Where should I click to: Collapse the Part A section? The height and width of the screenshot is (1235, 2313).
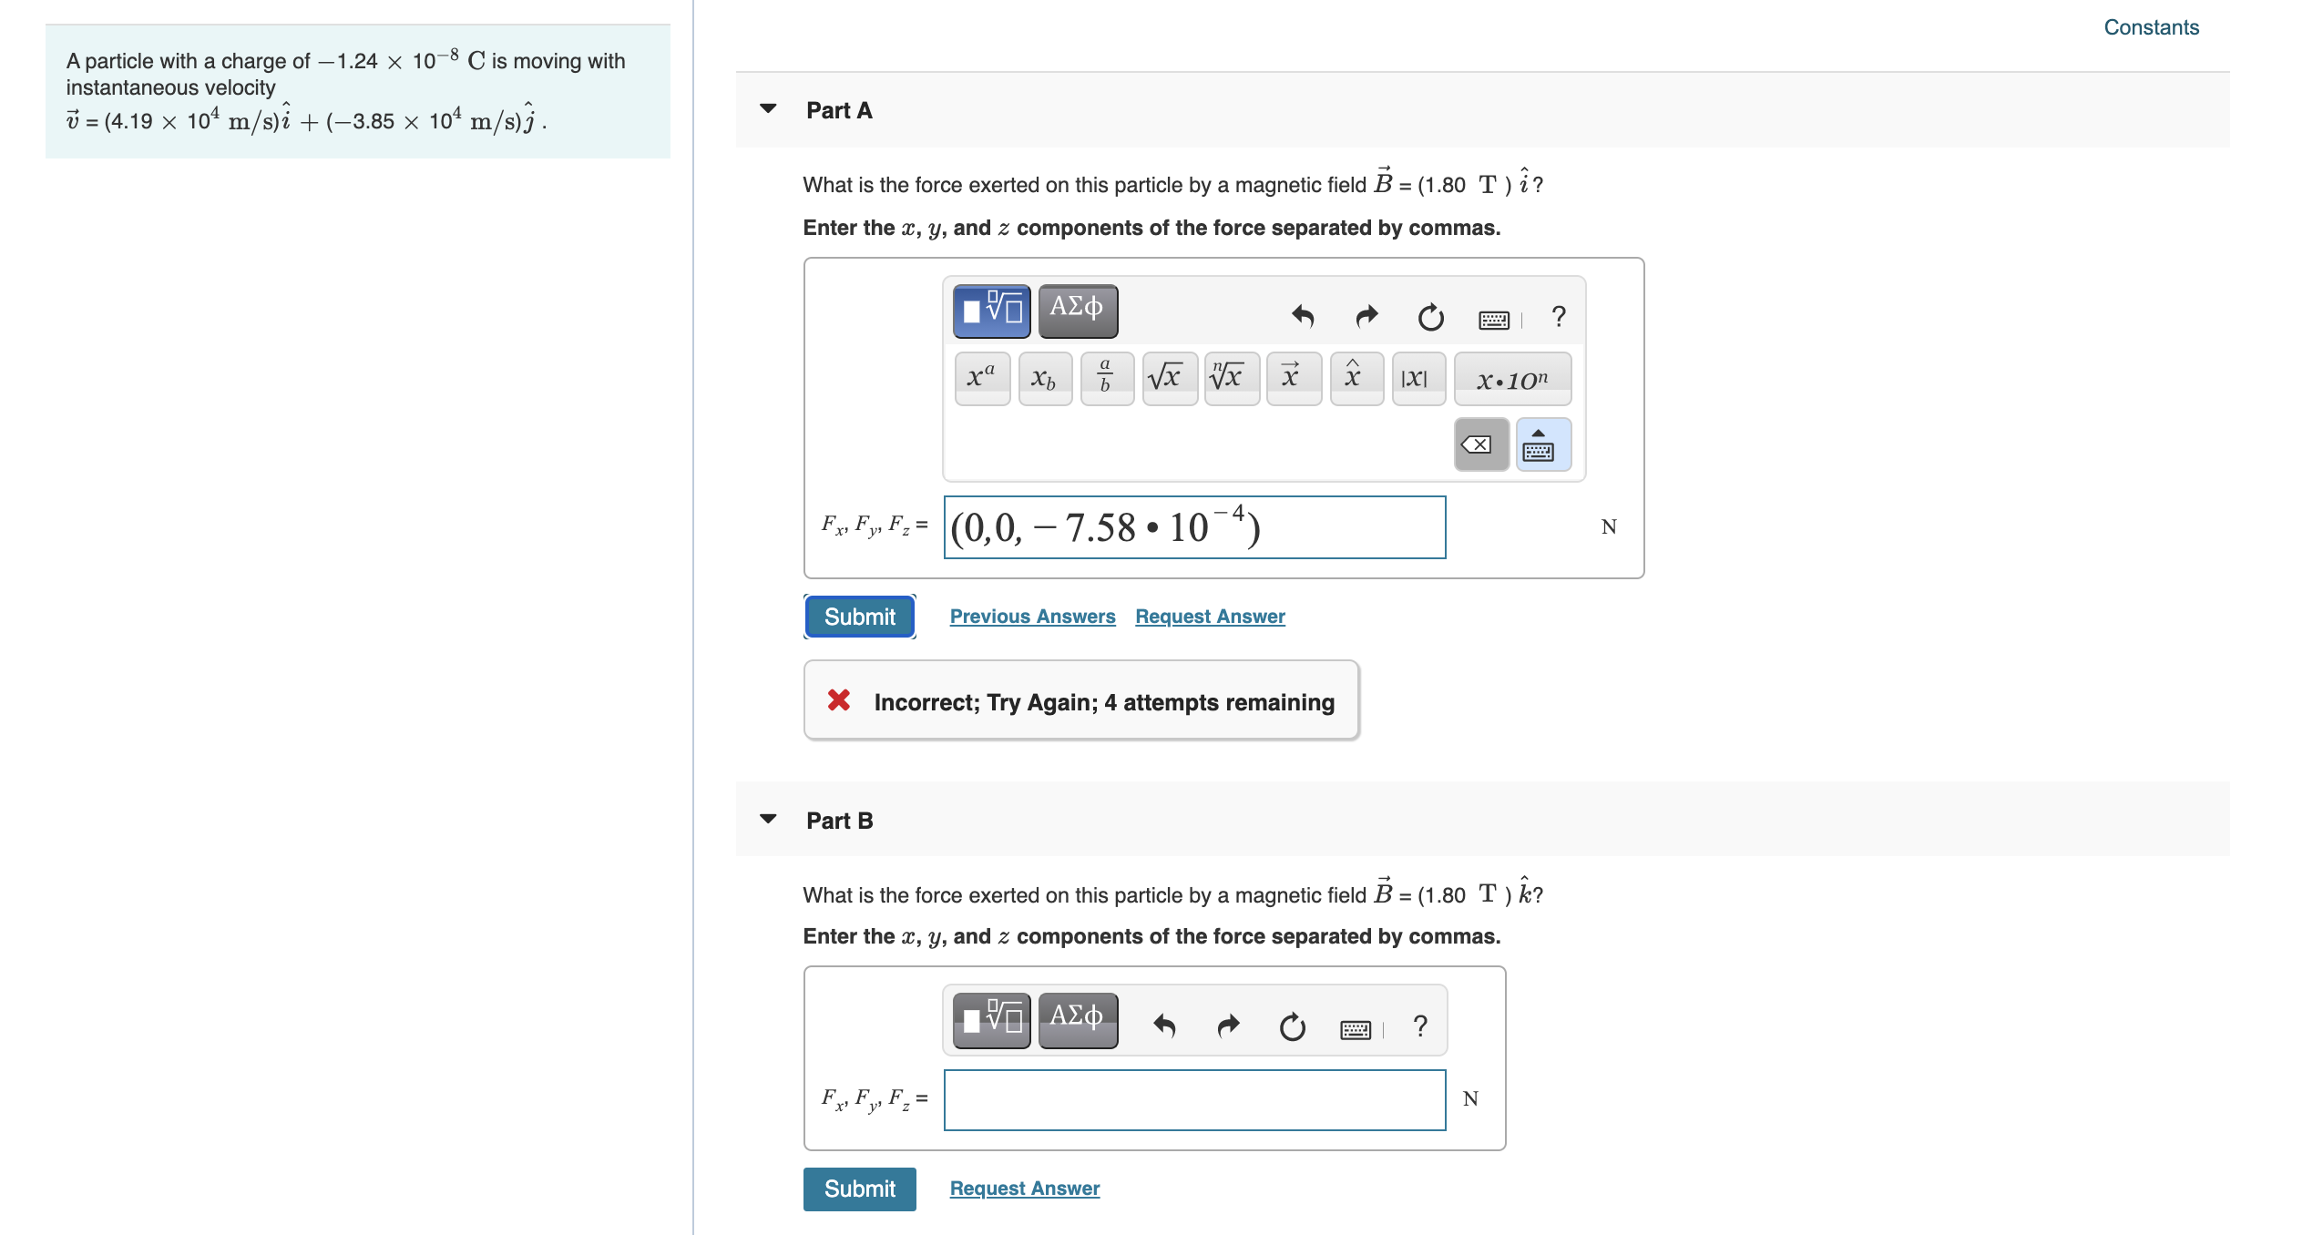pyautogui.click(x=768, y=108)
